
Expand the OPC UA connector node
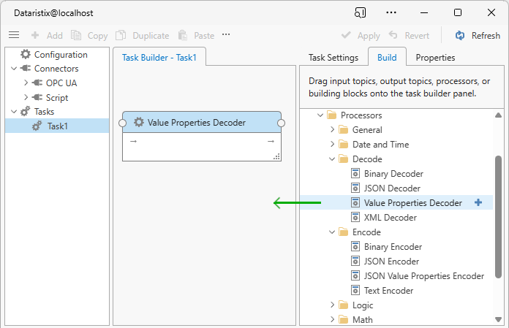point(26,83)
